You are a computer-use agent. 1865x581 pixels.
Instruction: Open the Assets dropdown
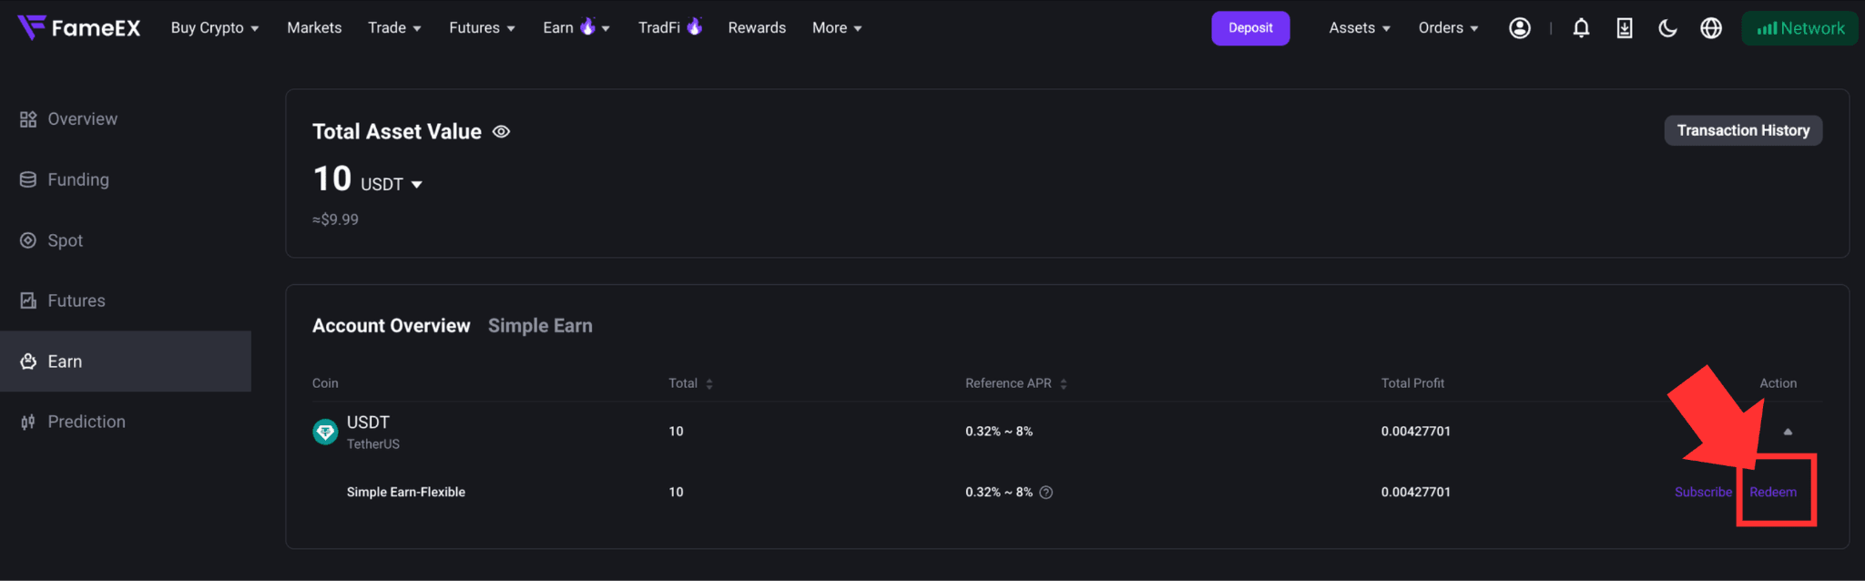[x=1360, y=28]
